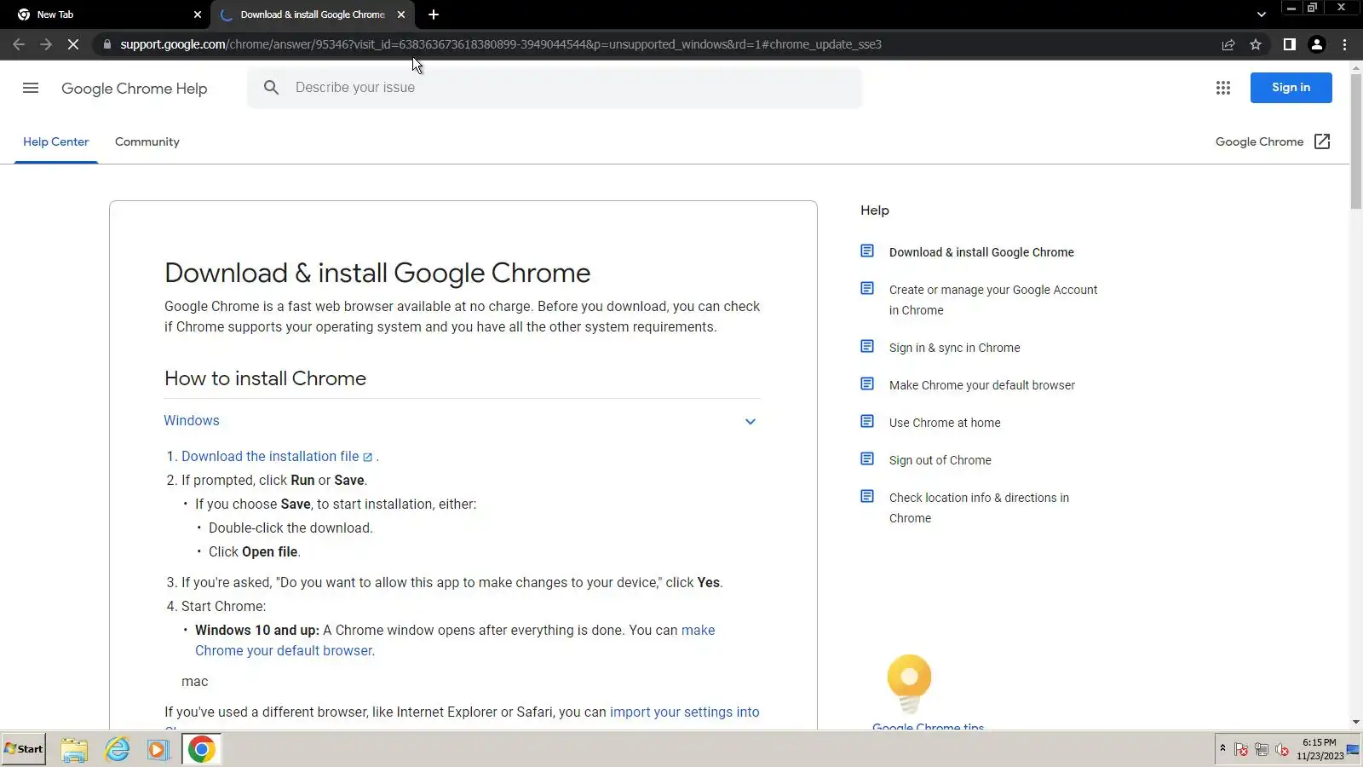Click the red flag Action Center tray icon
Image resolution: width=1363 pixels, height=767 pixels.
[1241, 750]
